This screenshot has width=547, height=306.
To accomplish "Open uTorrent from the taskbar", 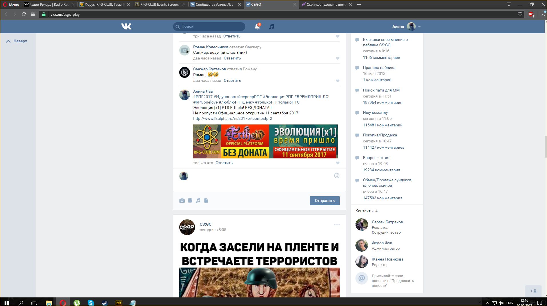I will [x=77, y=303].
